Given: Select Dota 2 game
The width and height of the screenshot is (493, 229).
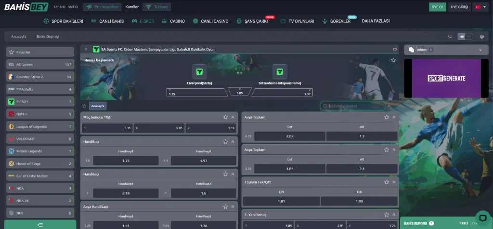Looking at the screenshot, I should point(40,114).
